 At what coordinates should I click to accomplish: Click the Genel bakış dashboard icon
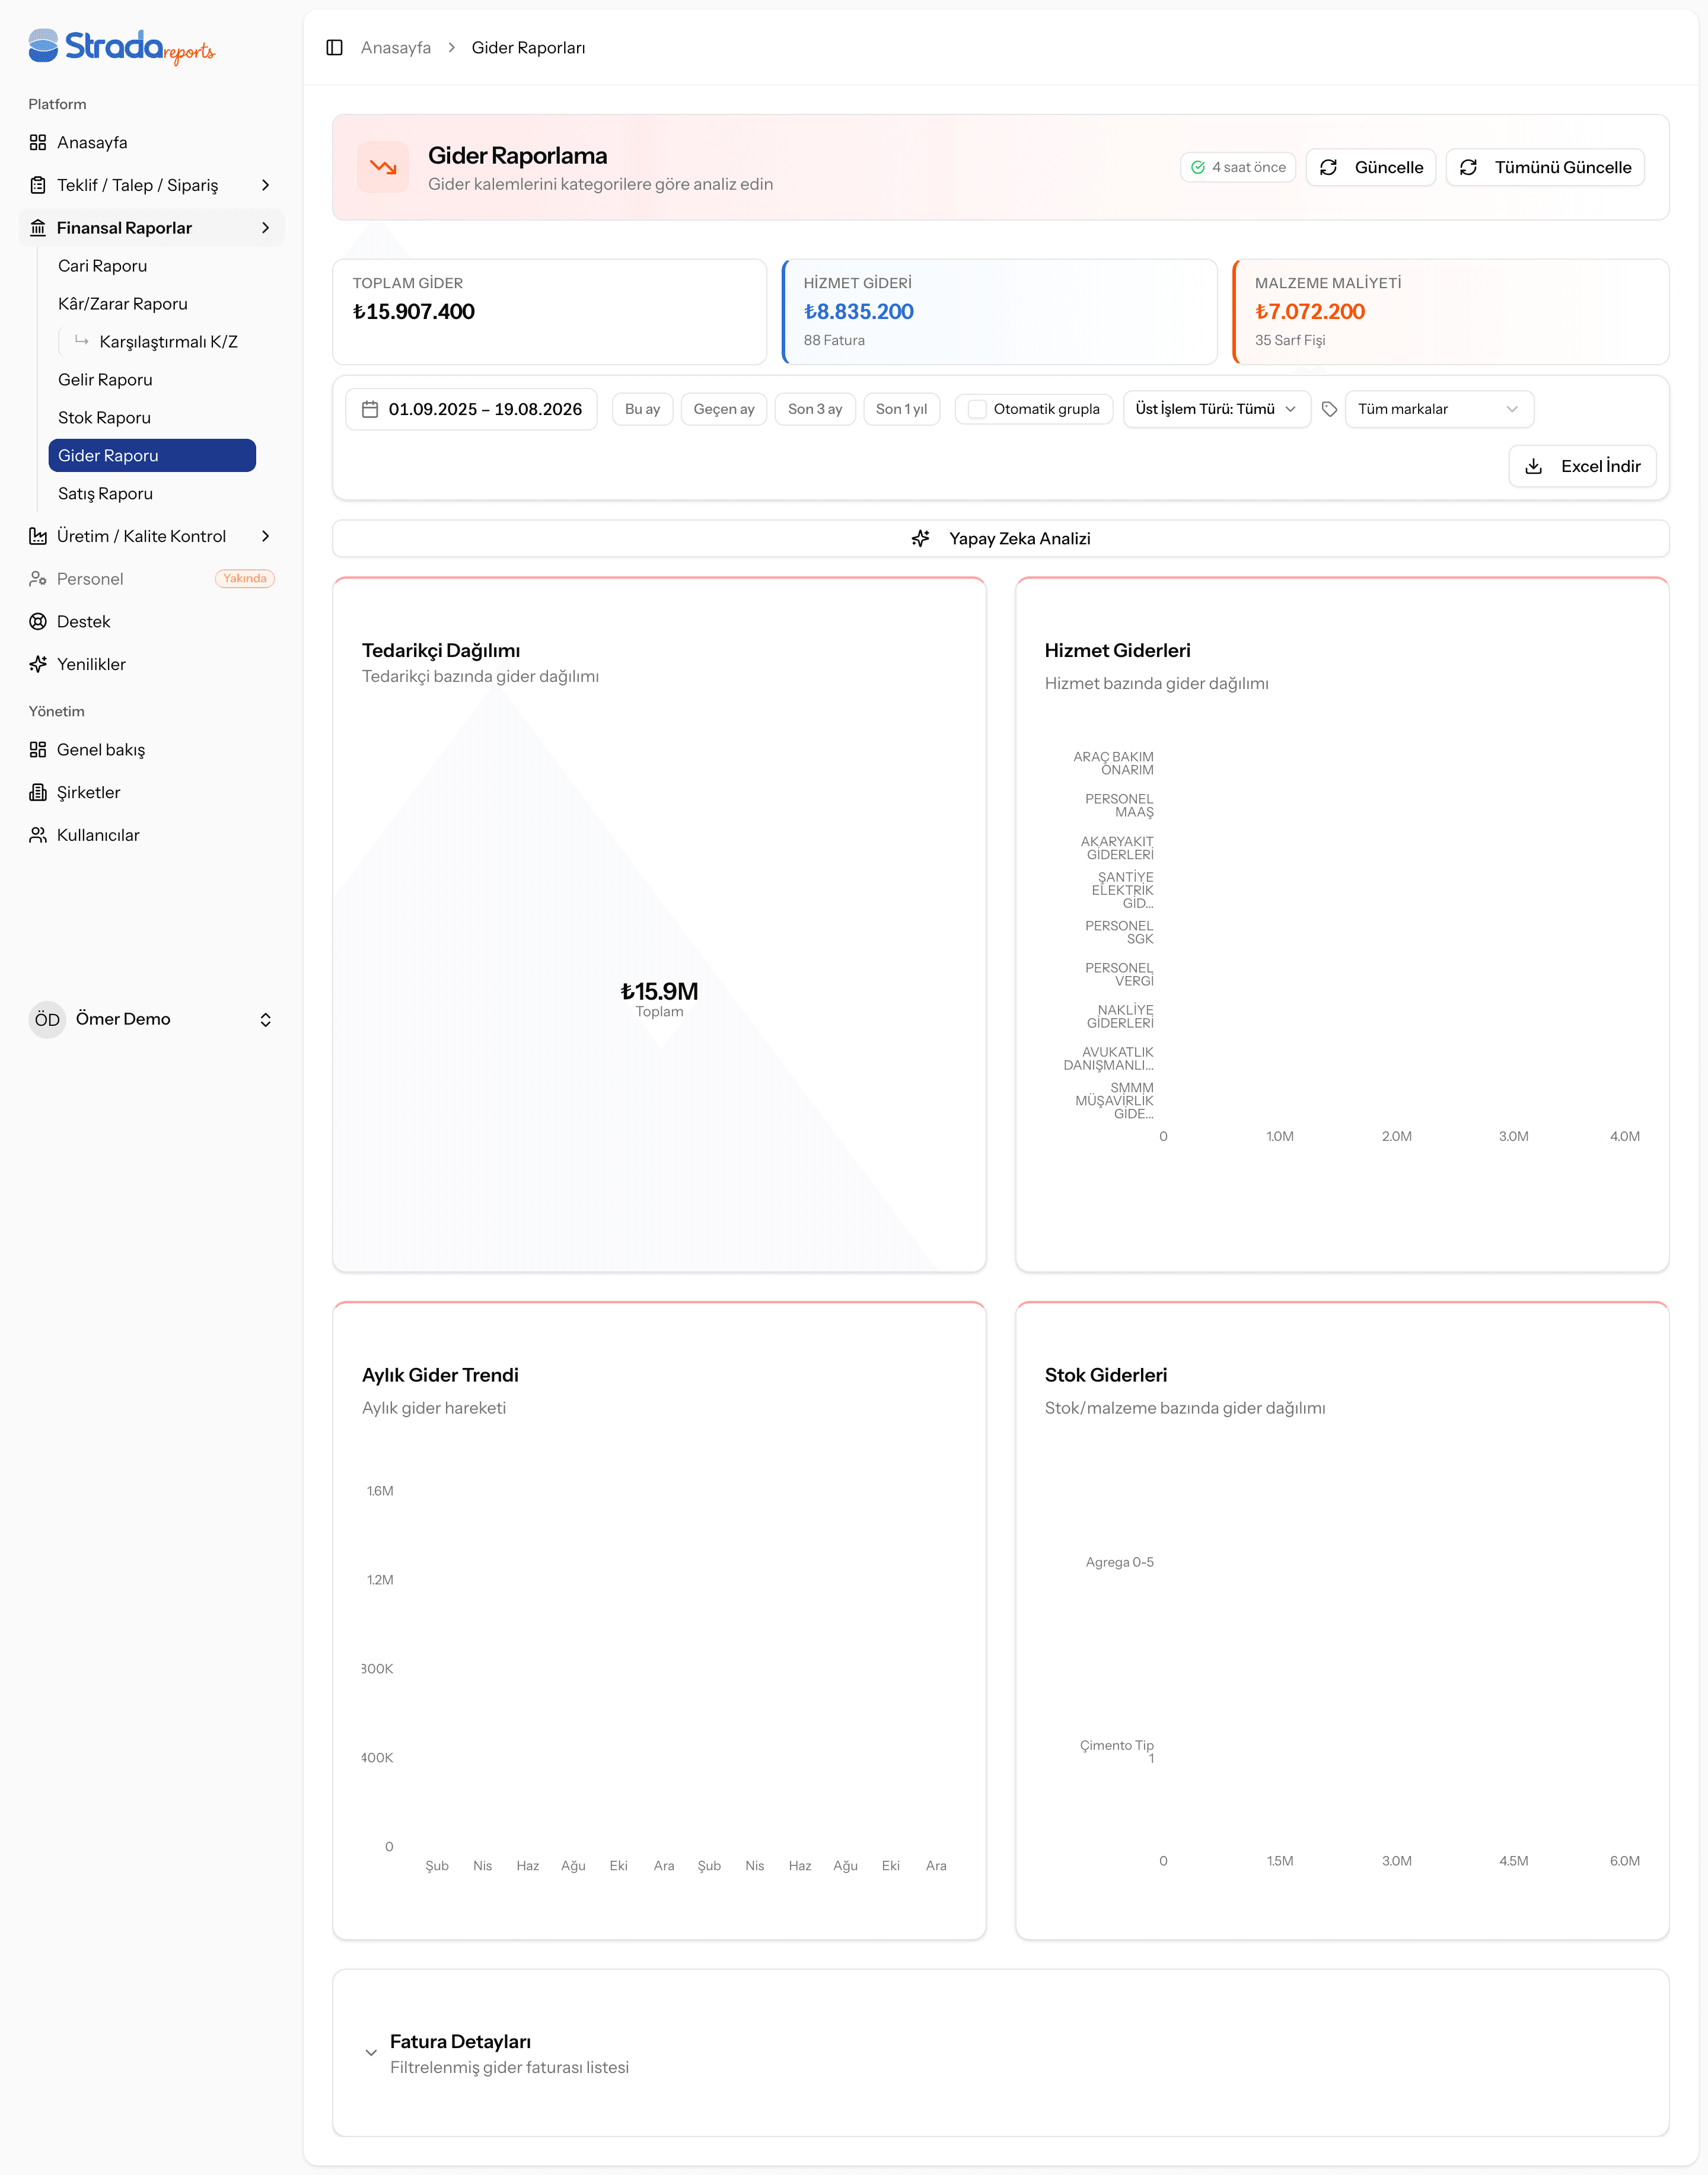[38, 750]
